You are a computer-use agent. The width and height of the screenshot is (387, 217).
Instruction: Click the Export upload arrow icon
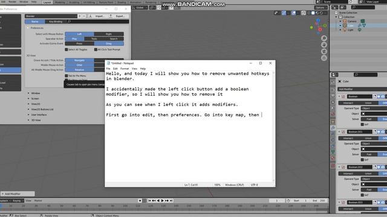tap(111, 16)
